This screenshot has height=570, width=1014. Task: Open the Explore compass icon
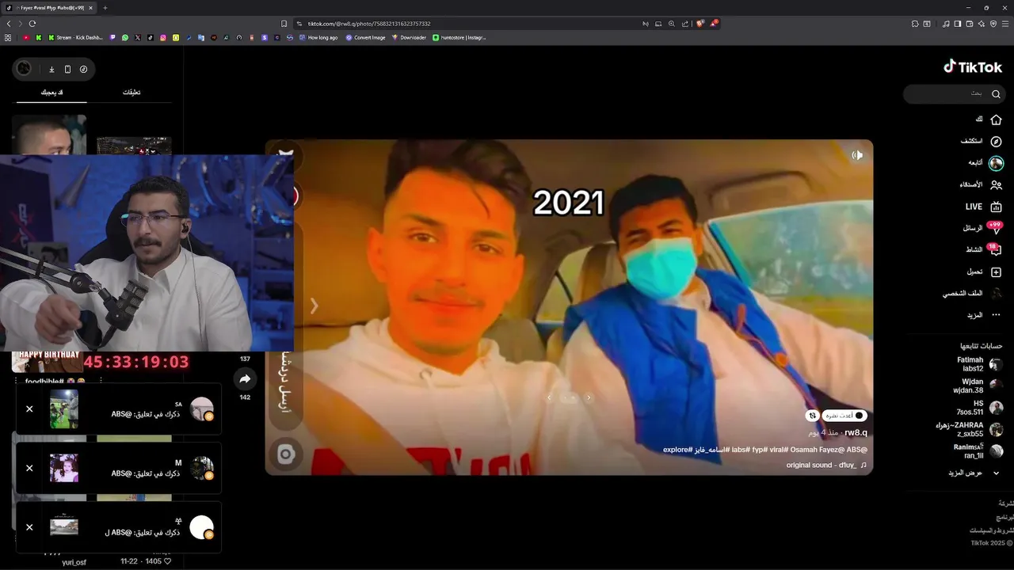pyautogui.click(x=996, y=142)
